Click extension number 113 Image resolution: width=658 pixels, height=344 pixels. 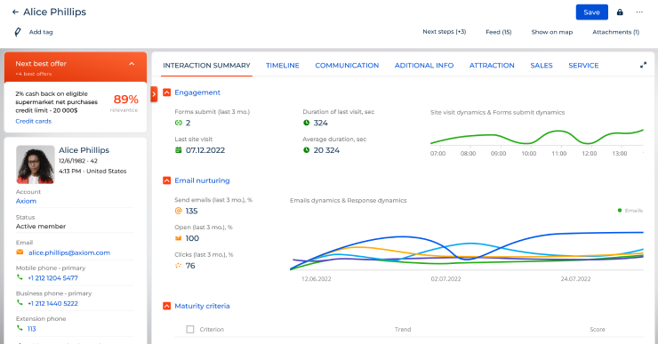(x=32, y=329)
